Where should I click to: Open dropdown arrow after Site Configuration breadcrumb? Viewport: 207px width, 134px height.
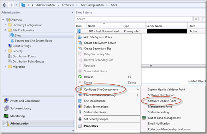click(x=107, y=5)
